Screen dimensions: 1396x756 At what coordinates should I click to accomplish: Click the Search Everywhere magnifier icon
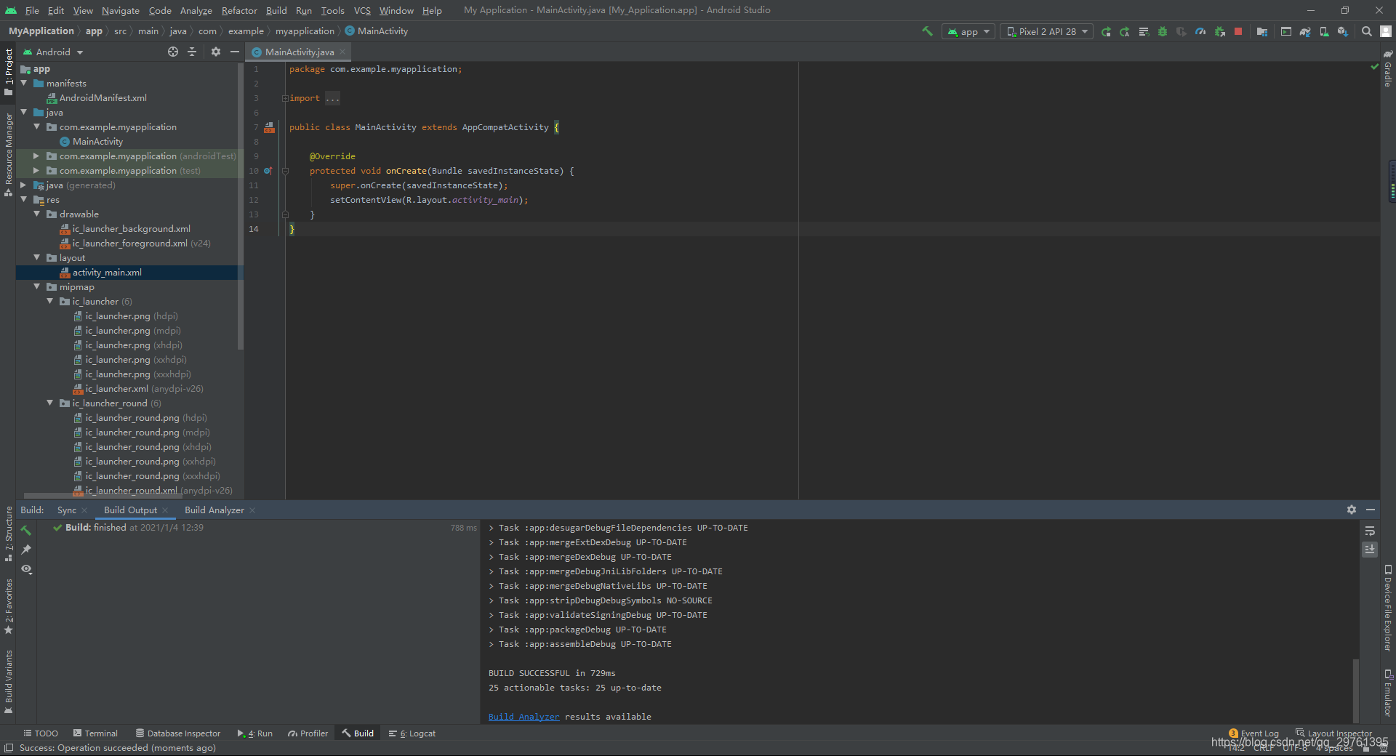click(1367, 32)
